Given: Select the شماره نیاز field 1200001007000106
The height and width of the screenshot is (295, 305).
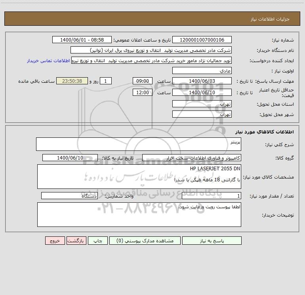Looking at the screenshot, I should [x=202, y=40].
